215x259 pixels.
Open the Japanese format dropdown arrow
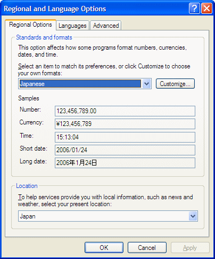(x=146, y=83)
